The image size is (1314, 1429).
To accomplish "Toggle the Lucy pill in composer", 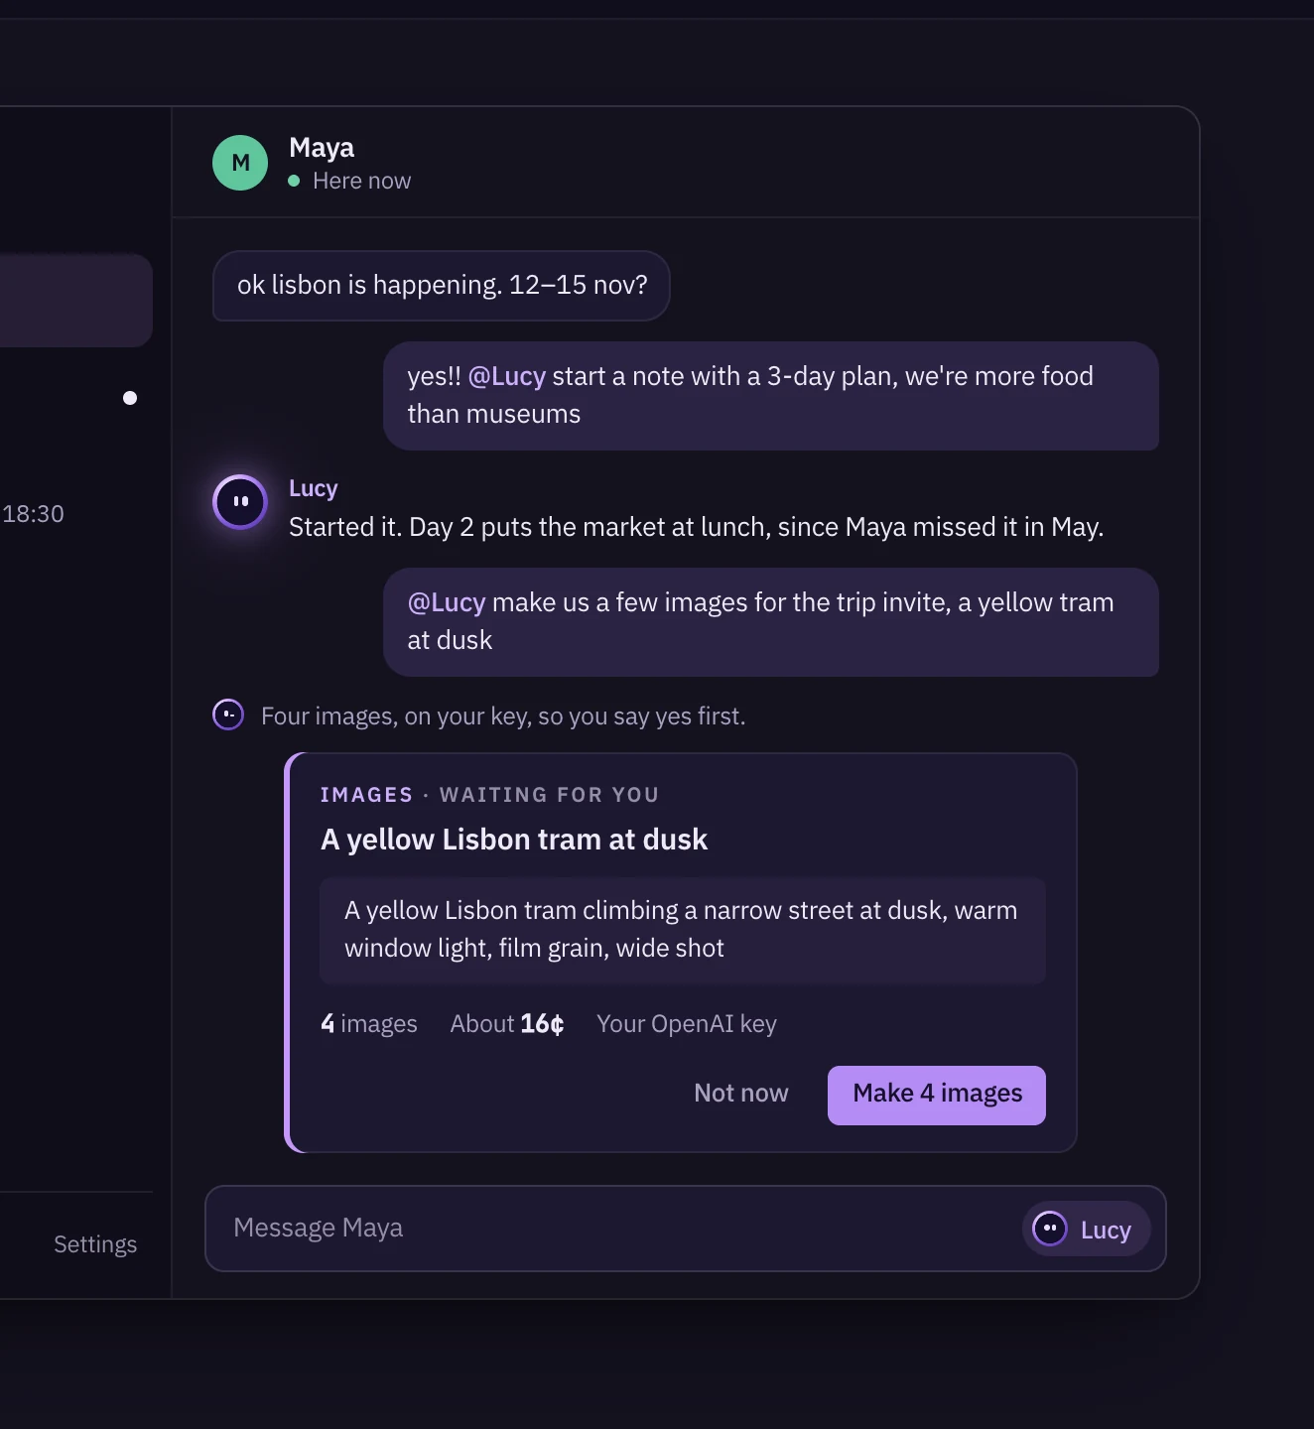I will [1086, 1229].
